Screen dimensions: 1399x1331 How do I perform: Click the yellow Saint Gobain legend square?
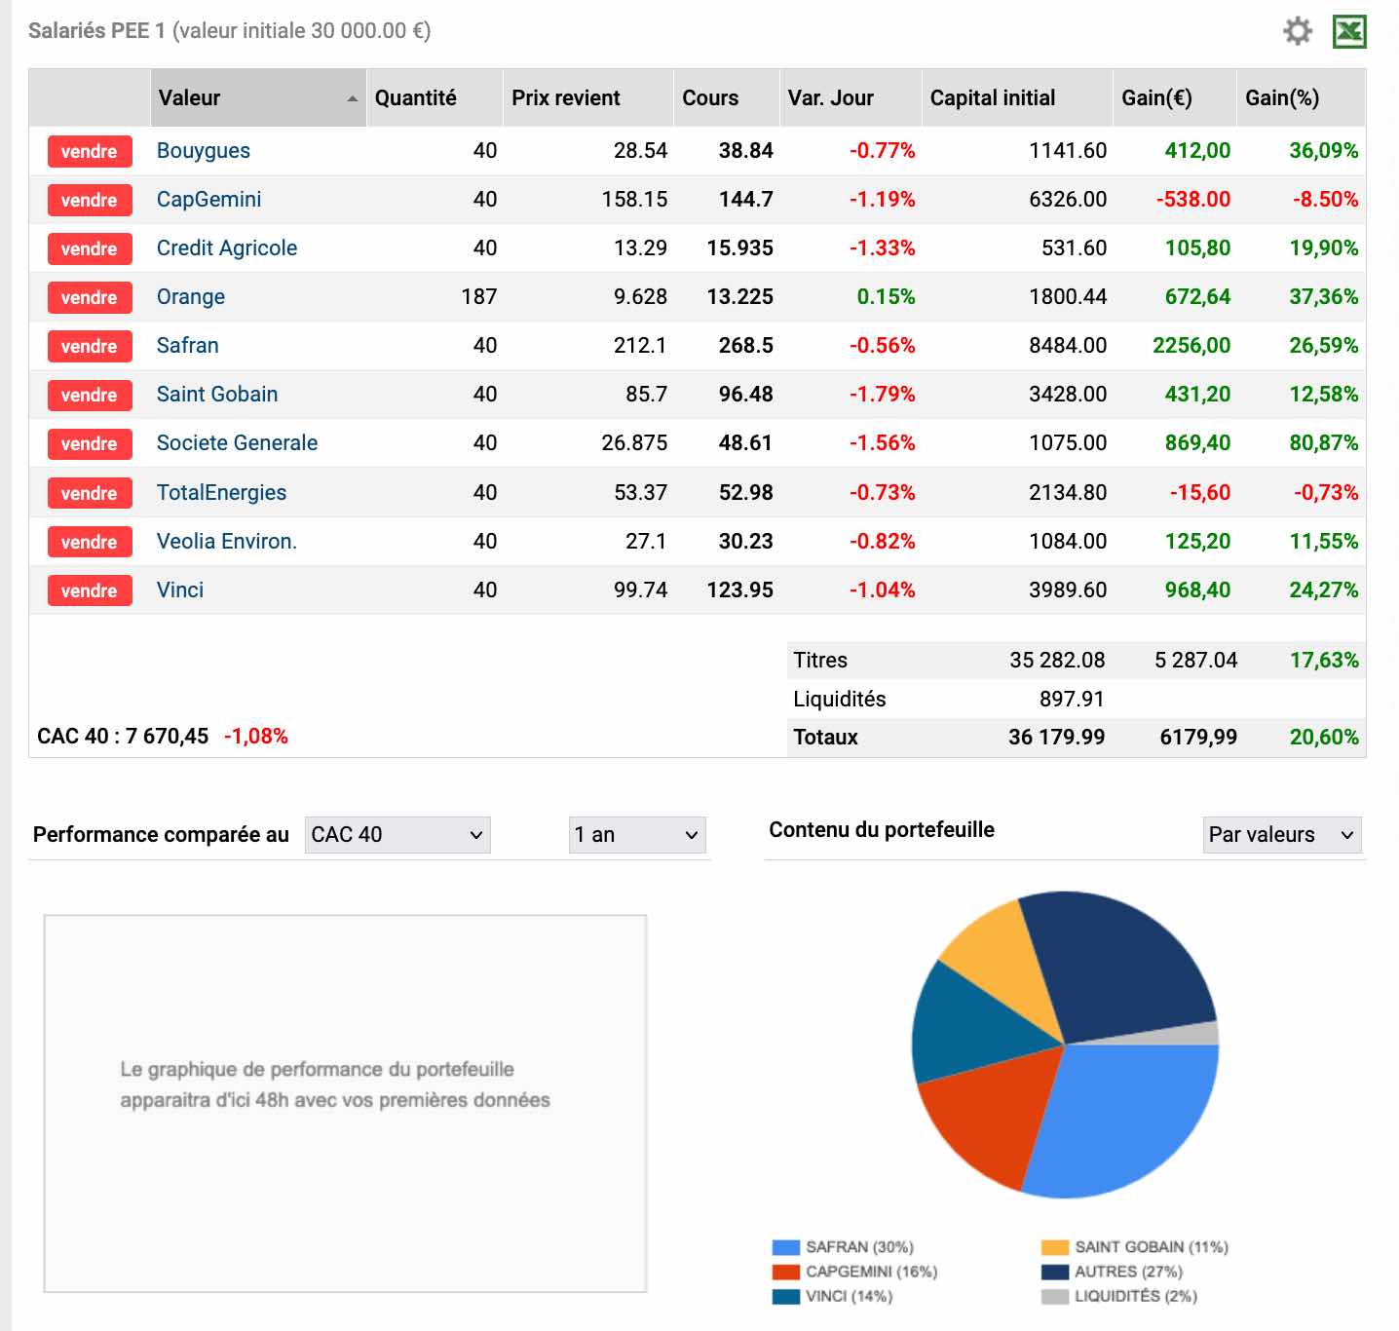coord(1054,1247)
